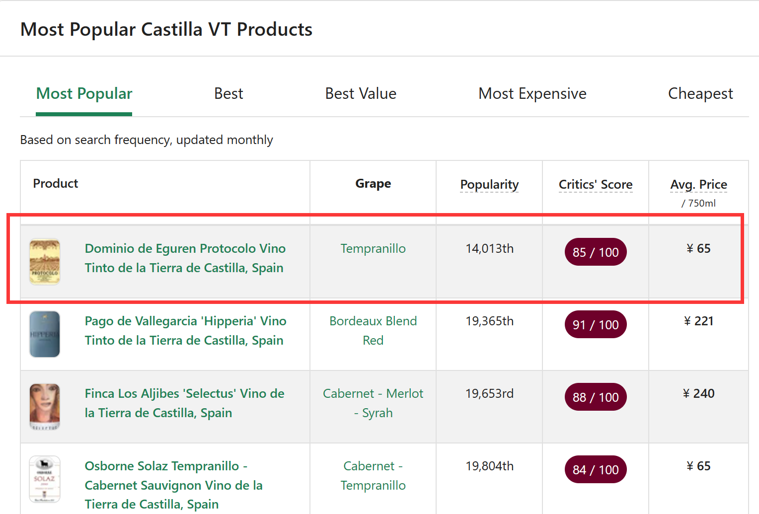759x514 pixels.
Task: Open Osborne Solaz Tempranillo wine link
Action: pyautogui.click(x=173, y=485)
